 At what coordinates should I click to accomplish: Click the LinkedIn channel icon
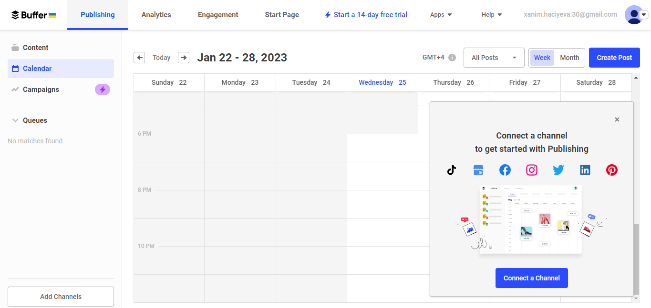(585, 170)
